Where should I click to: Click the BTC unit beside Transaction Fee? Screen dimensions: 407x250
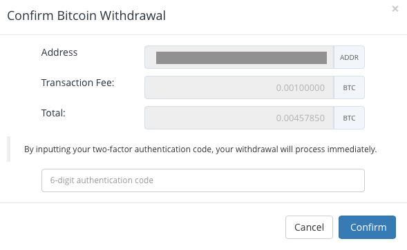(349, 87)
